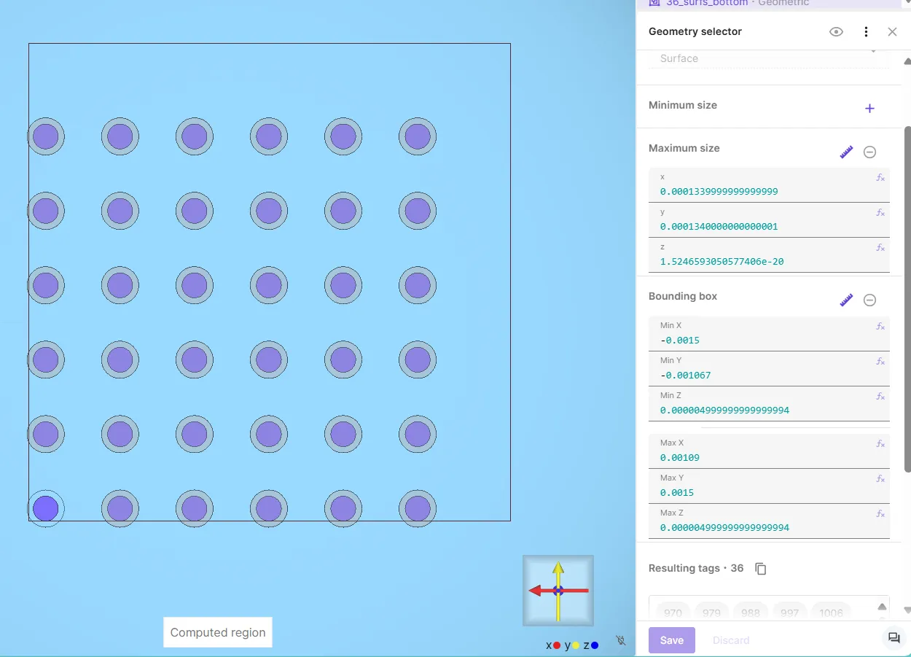Open the three-dot menu for Geometry selector
911x657 pixels.
[x=866, y=32]
